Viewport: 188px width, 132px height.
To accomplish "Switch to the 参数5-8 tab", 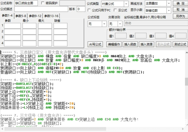I will pyautogui.click(x=21, y=16).
